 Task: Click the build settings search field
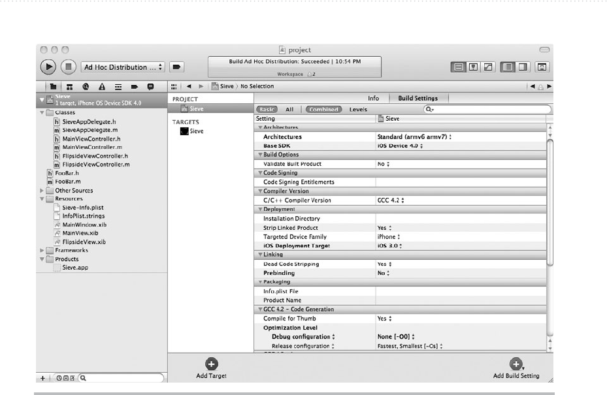[x=487, y=110]
